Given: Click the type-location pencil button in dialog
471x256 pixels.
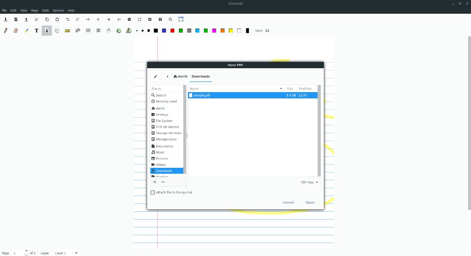Looking at the screenshot, I should pos(155,76).
